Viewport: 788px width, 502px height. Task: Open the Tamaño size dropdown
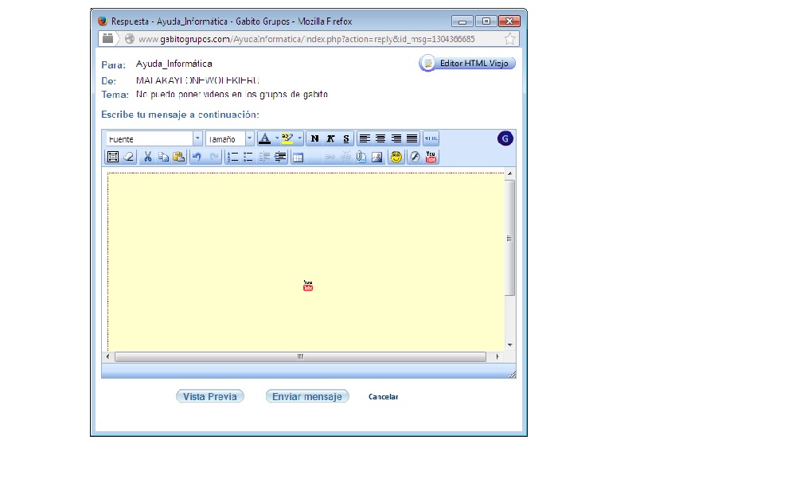click(249, 138)
